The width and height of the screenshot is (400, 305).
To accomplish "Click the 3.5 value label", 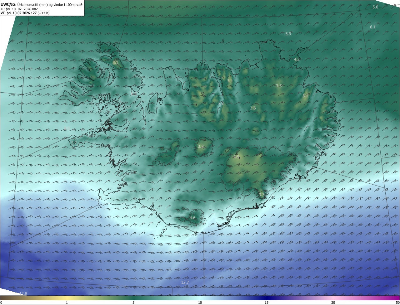I will click(279, 86).
